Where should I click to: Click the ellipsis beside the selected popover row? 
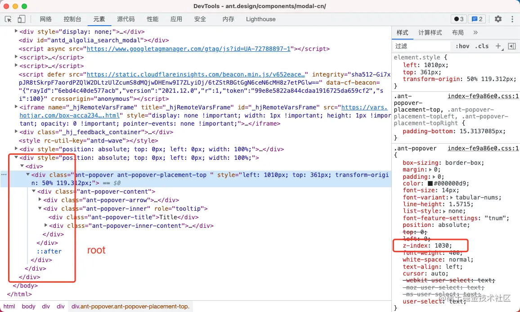4,175
